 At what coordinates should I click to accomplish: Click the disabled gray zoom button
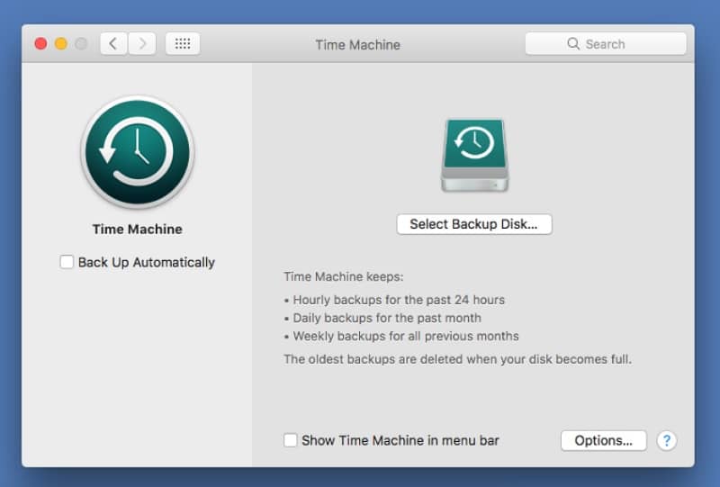[x=81, y=43]
